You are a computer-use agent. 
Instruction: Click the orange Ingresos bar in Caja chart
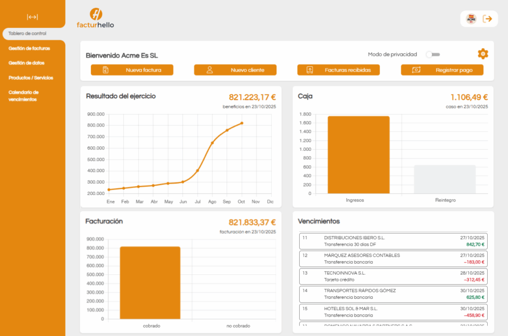tap(358, 155)
